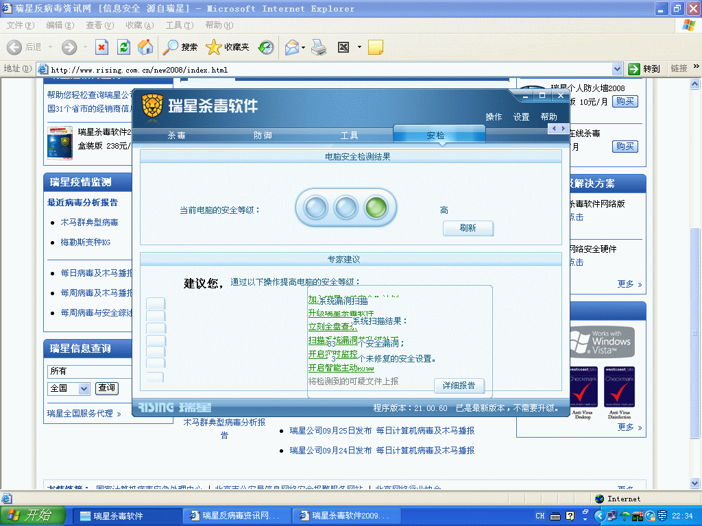702x526 pixels.
Task: Click the green umbrella tray icon
Action: point(625,516)
